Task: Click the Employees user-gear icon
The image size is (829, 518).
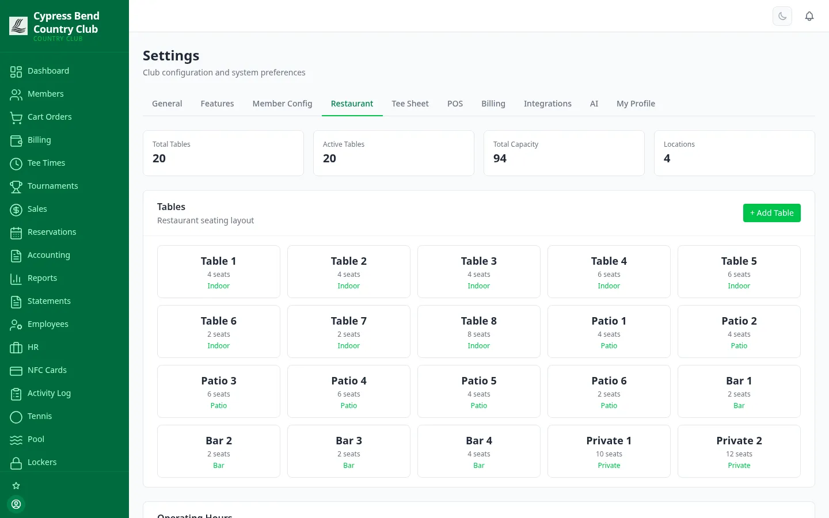Action: pyautogui.click(x=16, y=325)
